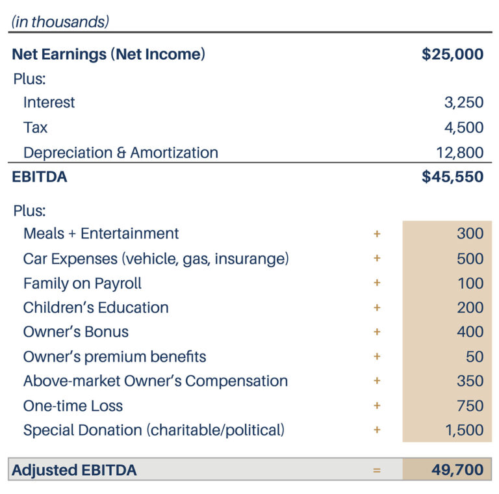This screenshot has width=499, height=494.
Task: Click the Depreciation & Amortization label
Action: (120, 153)
